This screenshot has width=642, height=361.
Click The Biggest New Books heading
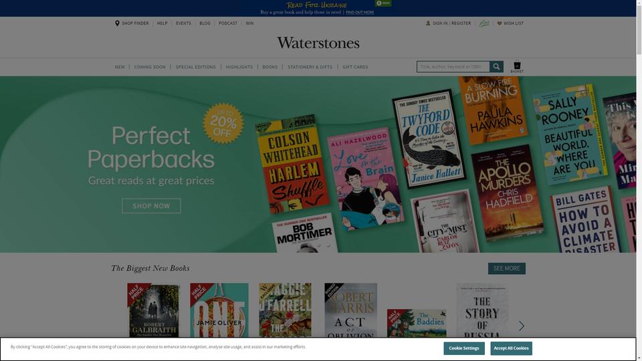click(150, 269)
